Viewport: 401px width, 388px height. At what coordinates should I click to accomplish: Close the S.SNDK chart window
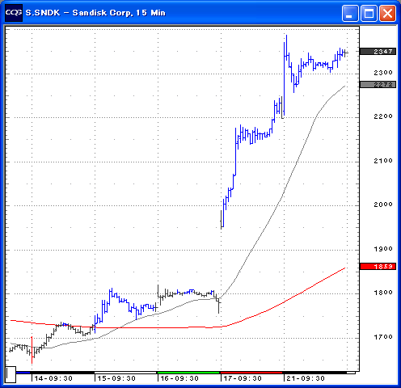(x=387, y=13)
